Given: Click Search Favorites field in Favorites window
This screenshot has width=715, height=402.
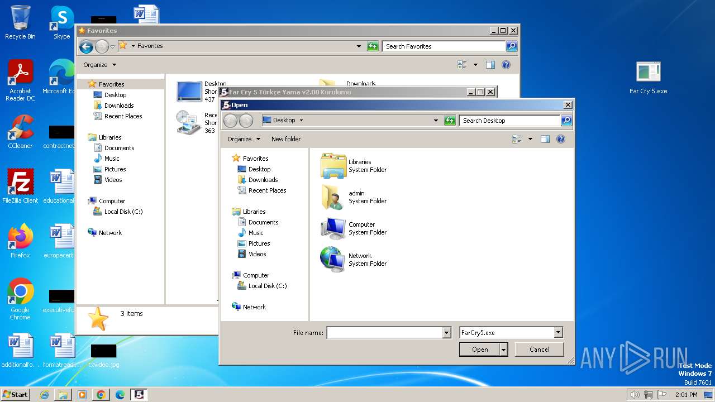Looking at the screenshot, I should tap(444, 46).
